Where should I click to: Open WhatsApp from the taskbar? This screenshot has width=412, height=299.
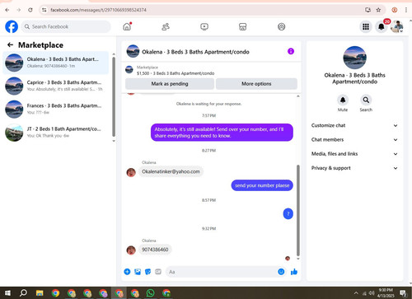[150, 293]
